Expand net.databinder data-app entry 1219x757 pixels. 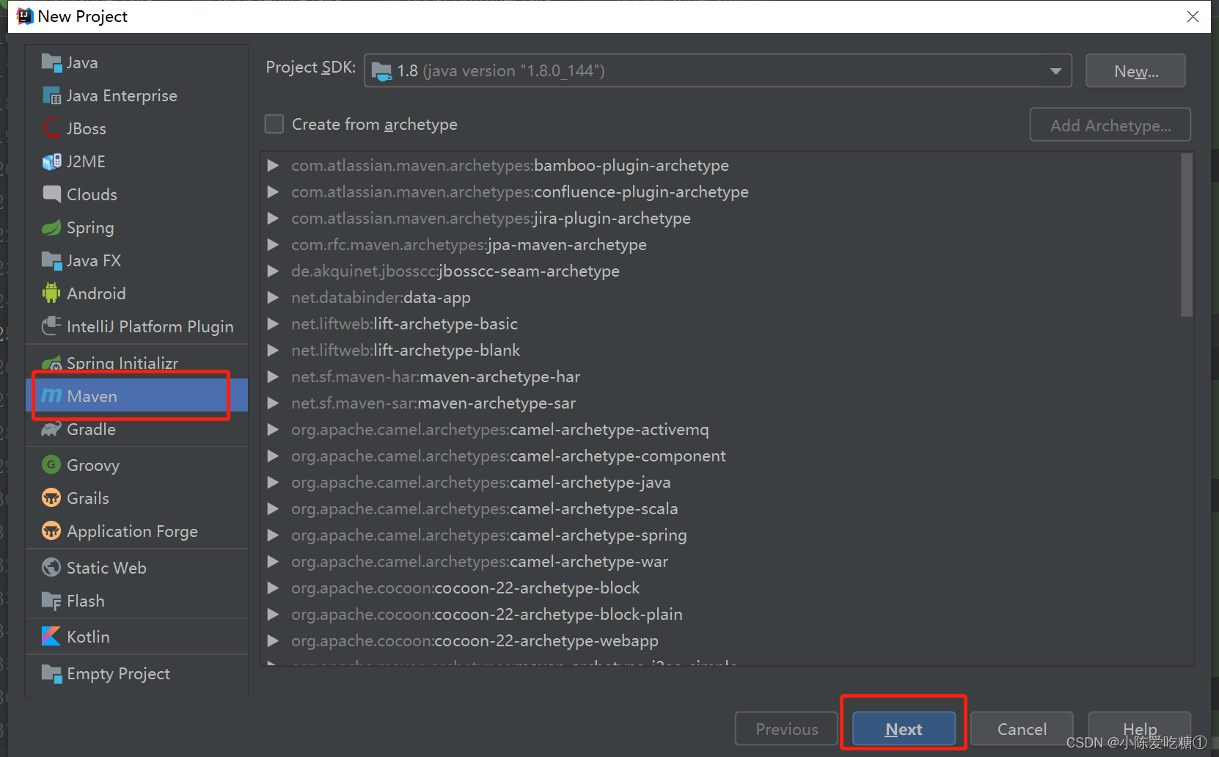[x=273, y=298]
